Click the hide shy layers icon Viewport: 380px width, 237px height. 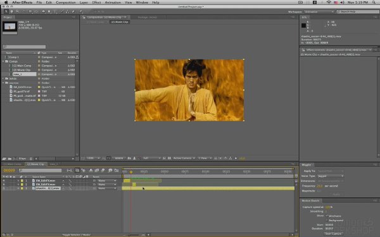click(91, 171)
